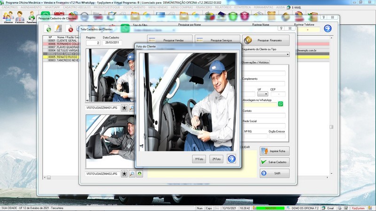Click WhatsApp icon next to Abordagem field
This screenshot has height=211, width=376.
pos(280,104)
